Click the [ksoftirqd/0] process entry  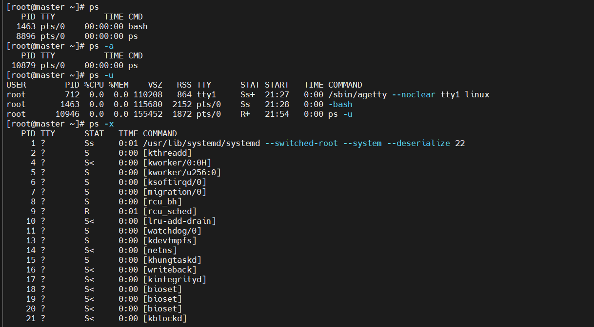175,182
